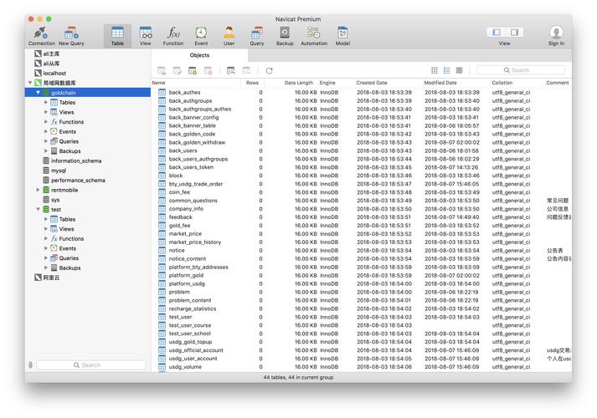Open the Automation toolbar icon
Image resolution: width=597 pixels, height=418 pixels.
314,37
